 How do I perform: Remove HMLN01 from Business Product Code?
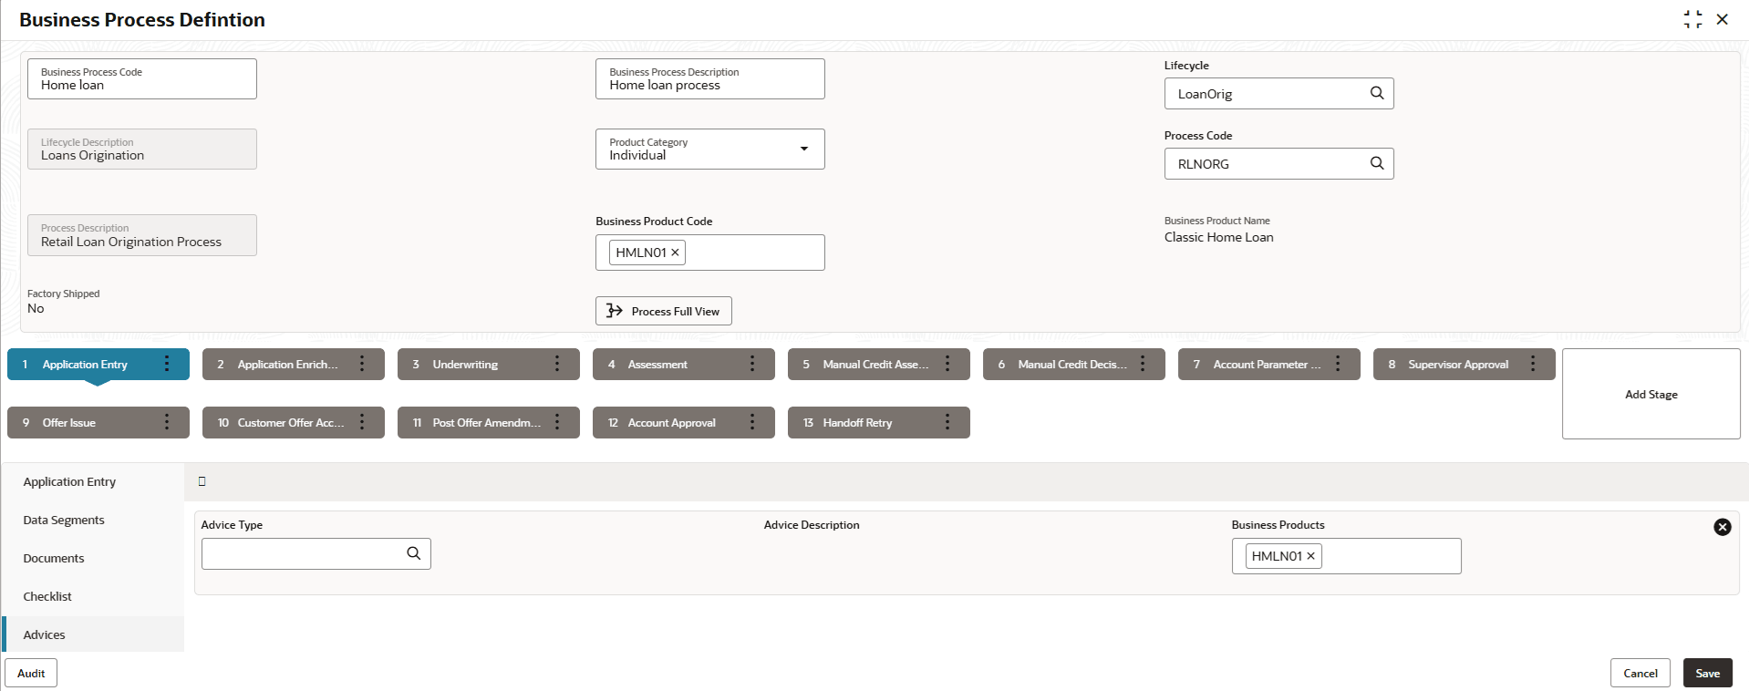click(675, 253)
